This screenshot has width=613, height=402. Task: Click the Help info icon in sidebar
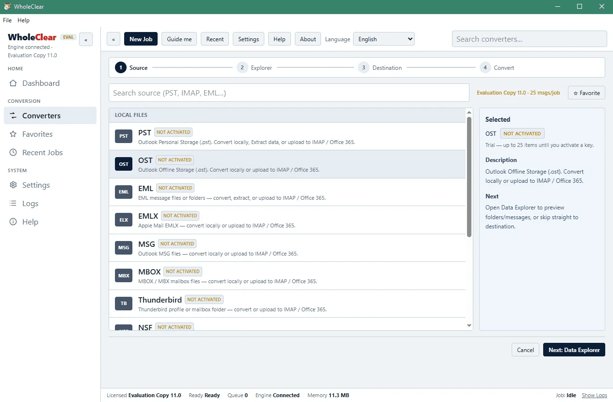pyautogui.click(x=13, y=222)
